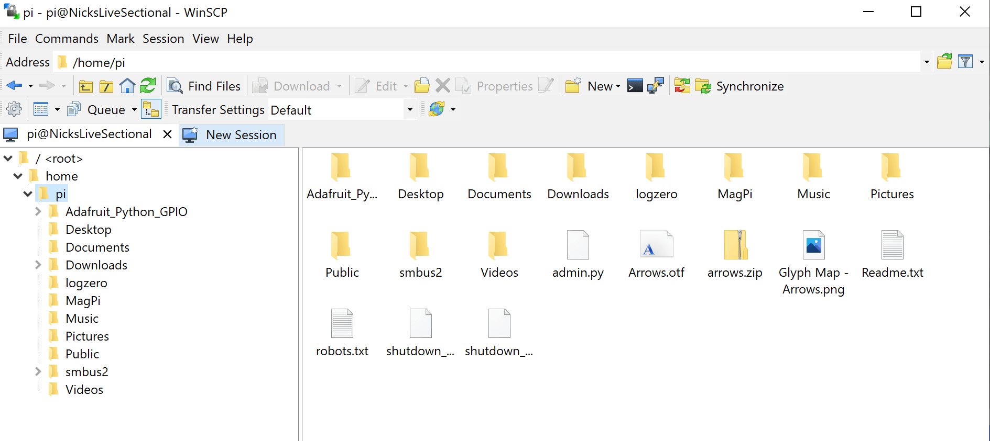The width and height of the screenshot is (990, 441).
Task: Click the Rename icon after Properties
Action: click(546, 86)
